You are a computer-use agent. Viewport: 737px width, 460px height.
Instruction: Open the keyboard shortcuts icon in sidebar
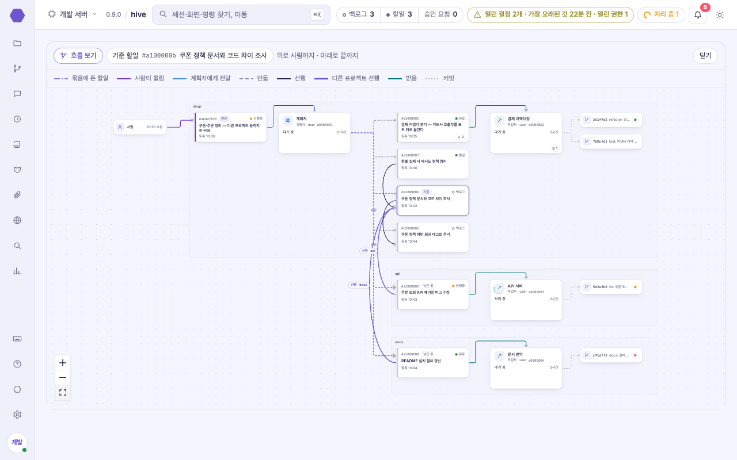pos(17,339)
